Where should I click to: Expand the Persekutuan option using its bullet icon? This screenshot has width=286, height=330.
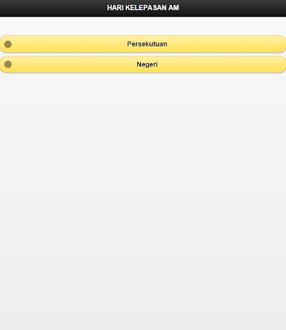coord(8,44)
